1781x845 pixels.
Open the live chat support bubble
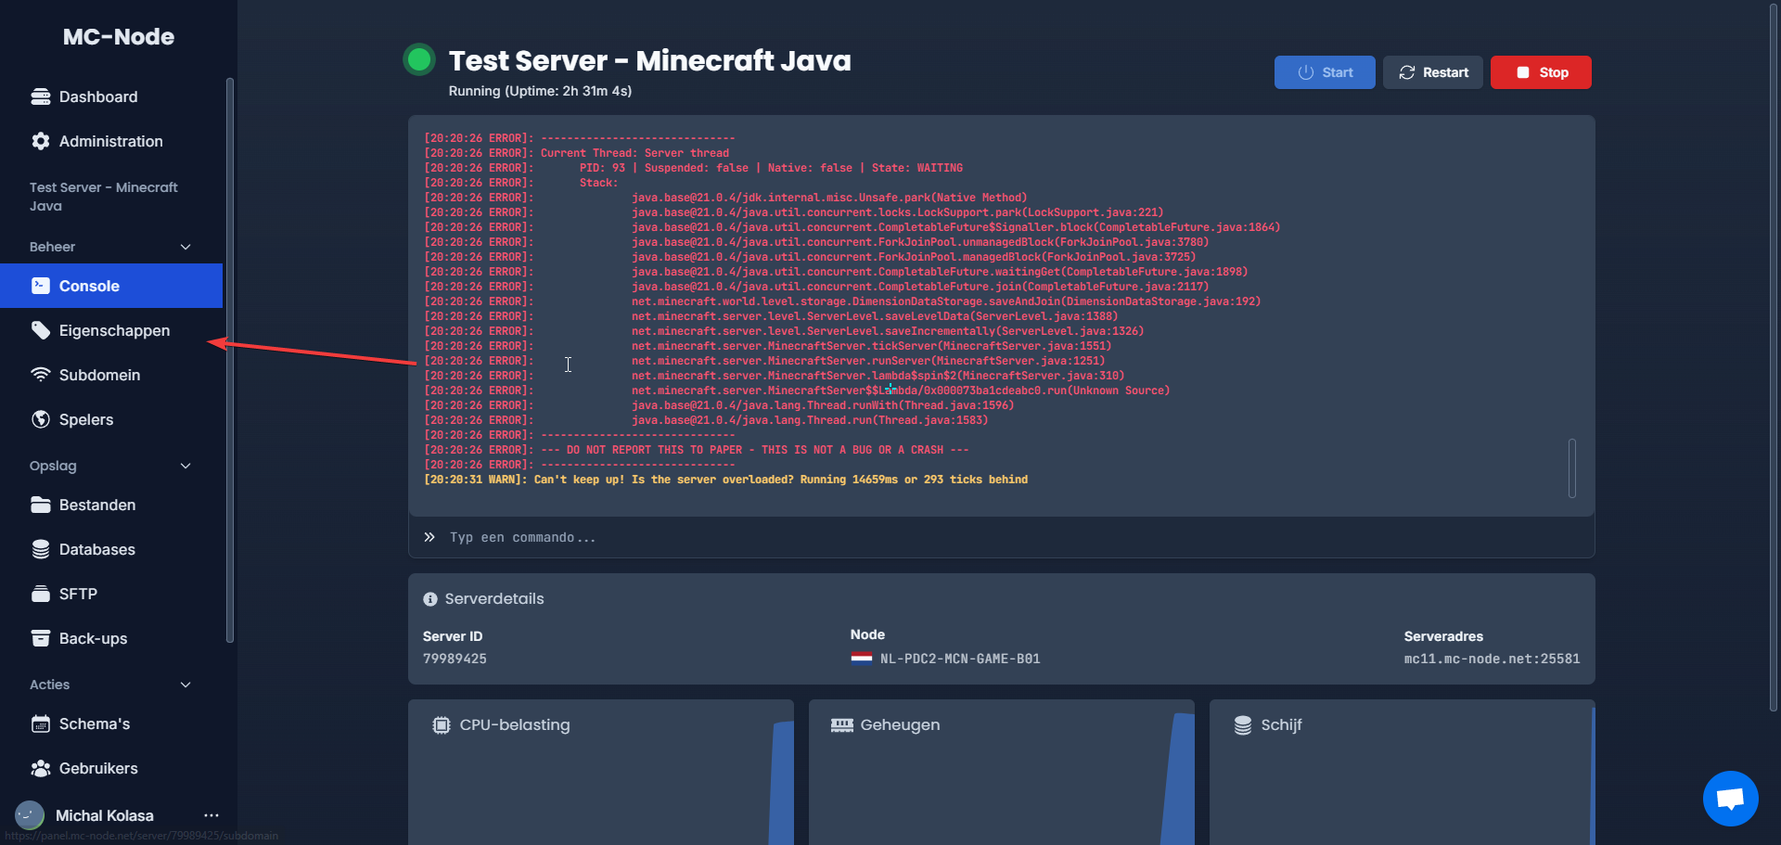coord(1730,798)
